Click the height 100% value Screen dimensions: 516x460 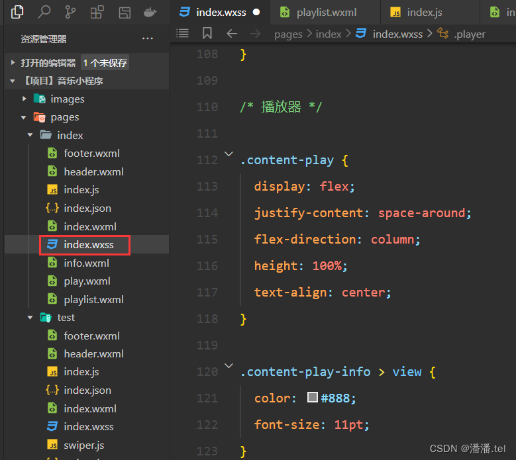[327, 265]
